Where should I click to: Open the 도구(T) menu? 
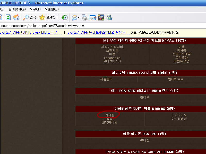click(x=35, y=9)
